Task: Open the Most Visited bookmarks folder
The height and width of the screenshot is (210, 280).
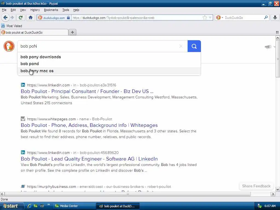Action: [11, 26]
